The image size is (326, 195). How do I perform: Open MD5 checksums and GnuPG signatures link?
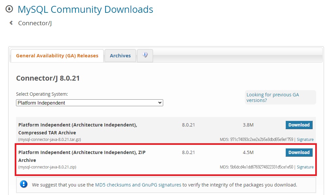point(138,185)
